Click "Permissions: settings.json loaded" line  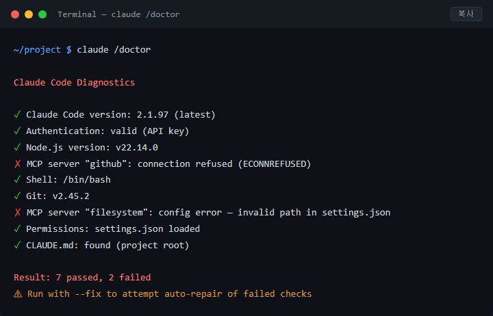click(x=113, y=228)
